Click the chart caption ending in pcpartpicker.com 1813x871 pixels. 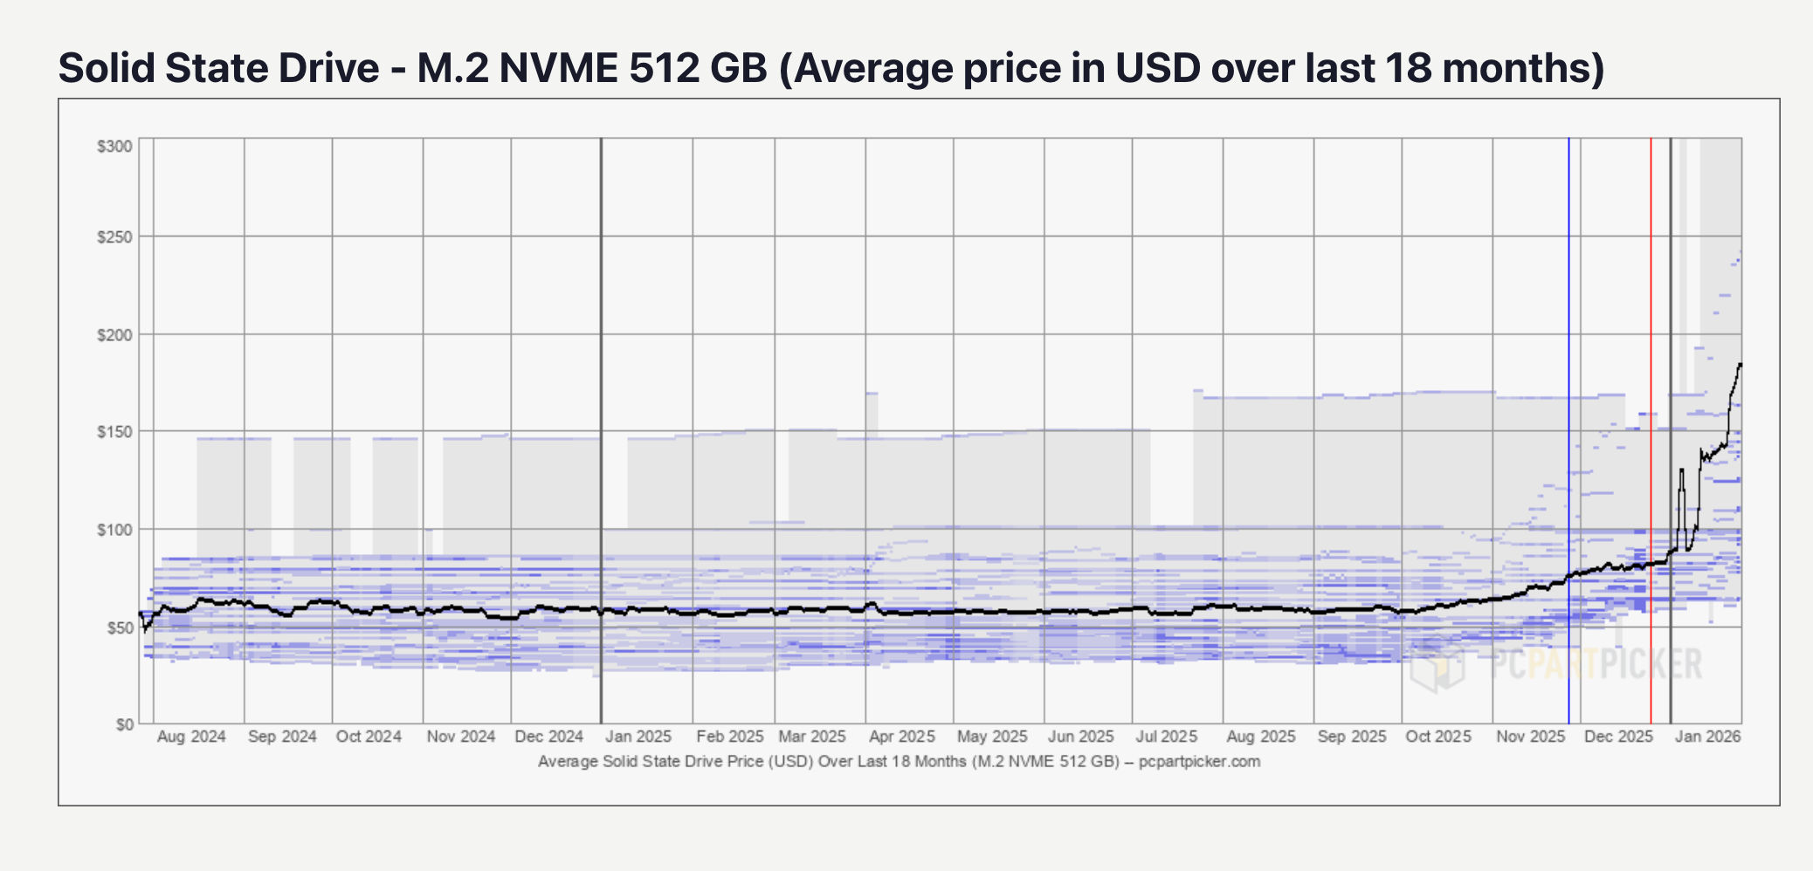pyautogui.click(x=899, y=761)
